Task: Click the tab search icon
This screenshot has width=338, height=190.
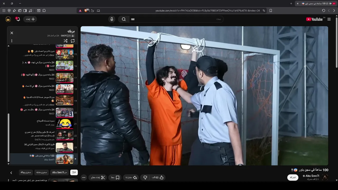Action: (x=39, y=11)
